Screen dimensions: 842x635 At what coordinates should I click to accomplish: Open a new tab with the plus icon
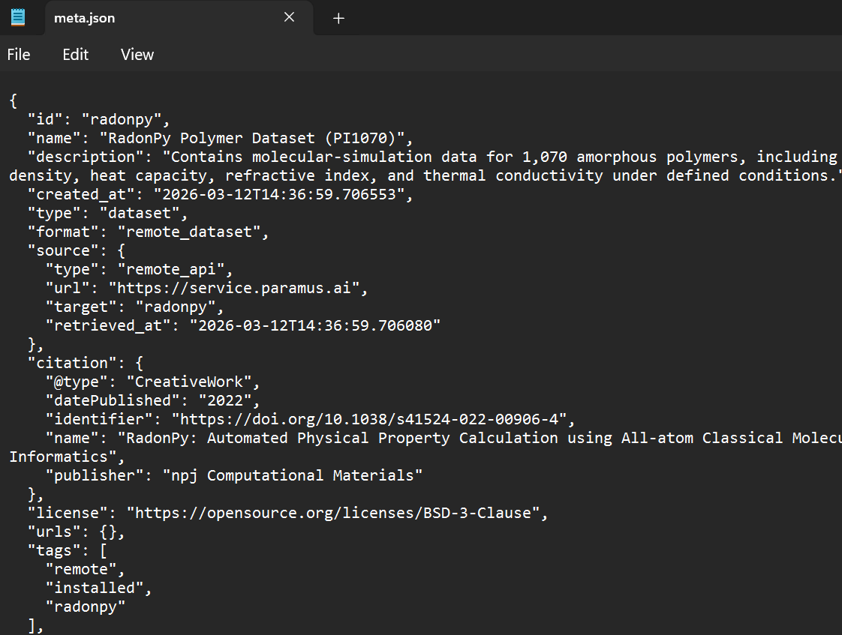coord(338,18)
